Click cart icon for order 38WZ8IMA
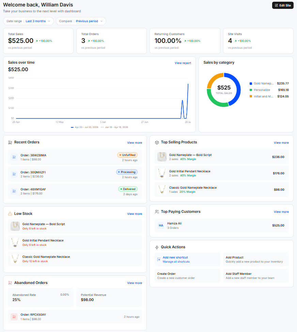The height and width of the screenshot is (332, 297). (14, 157)
